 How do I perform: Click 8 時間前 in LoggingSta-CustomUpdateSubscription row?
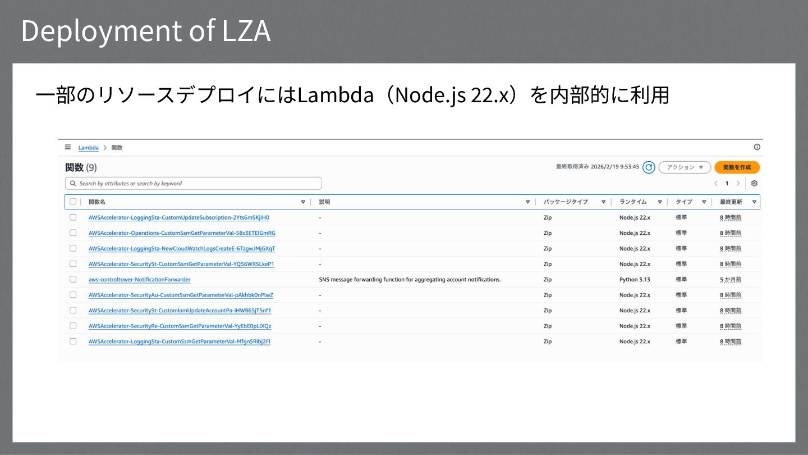[x=731, y=217]
